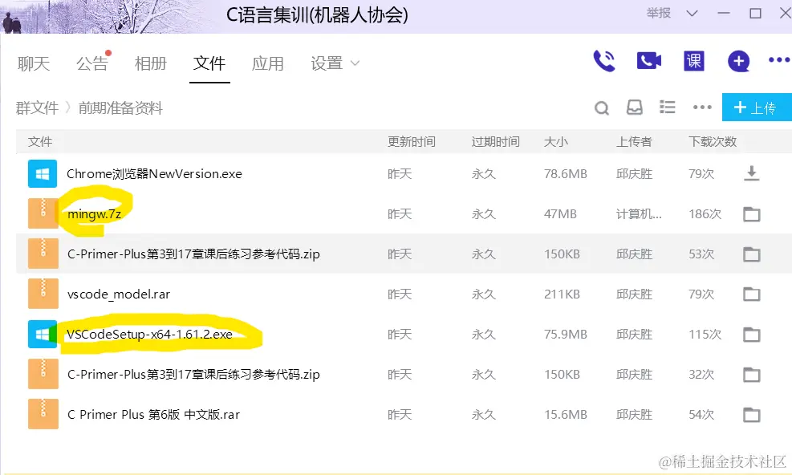Click the 上传 button

pyautogui.click(x=756, y=107)
